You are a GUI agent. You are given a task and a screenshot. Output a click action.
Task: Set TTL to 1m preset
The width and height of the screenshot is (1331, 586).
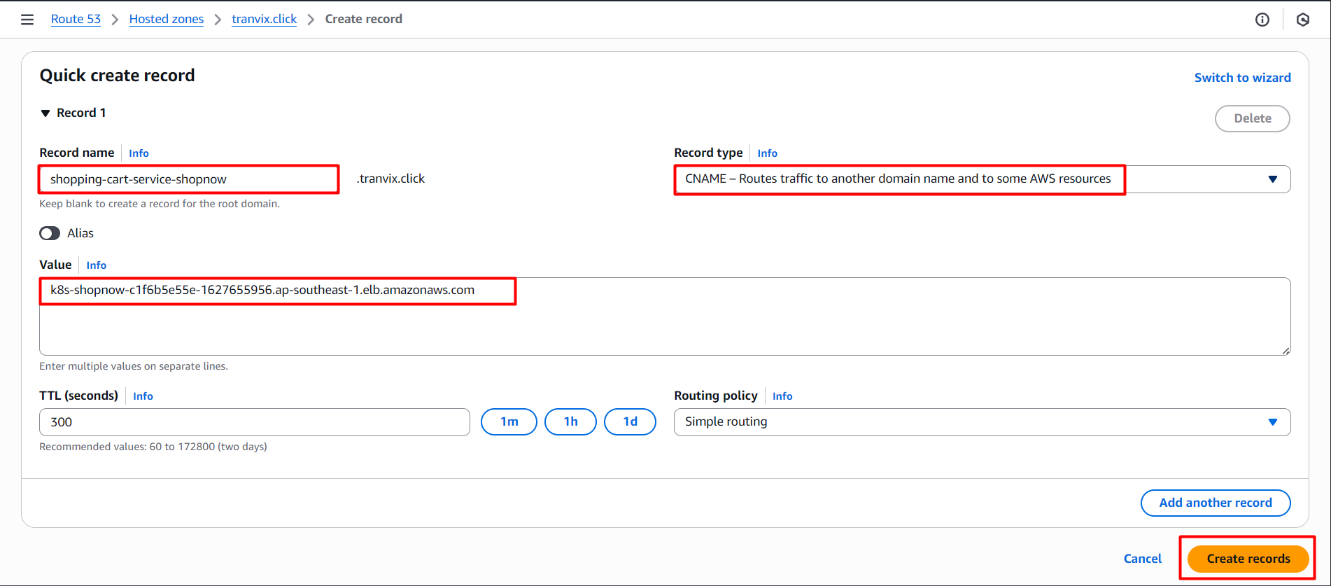coord(509,421)
